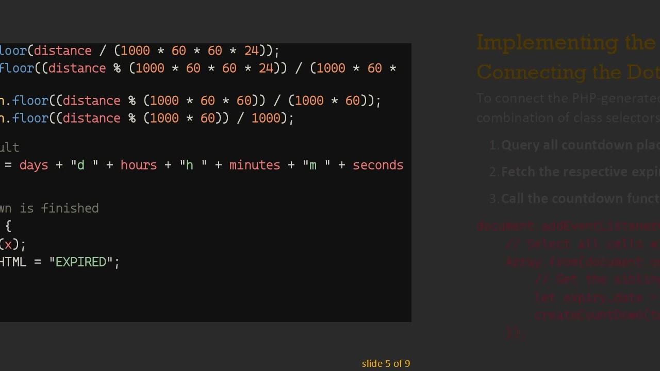
Task: Click the 'days' variable in the code
Action: (34, 165)
